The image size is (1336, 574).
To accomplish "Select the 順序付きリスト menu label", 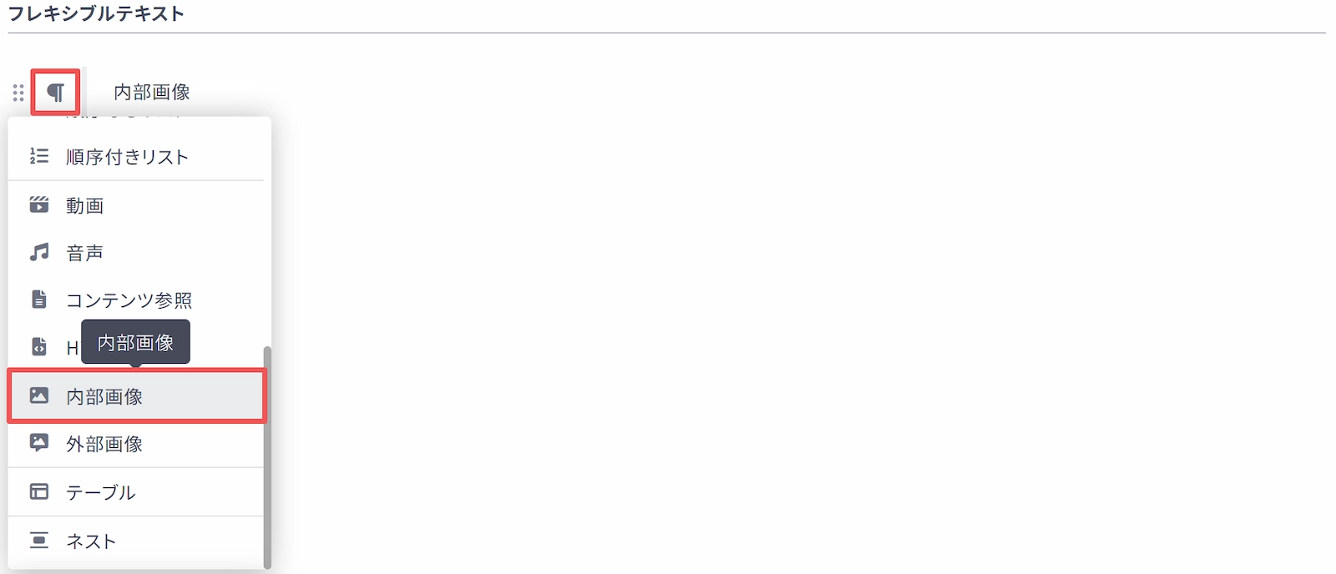I will [127, 157].
